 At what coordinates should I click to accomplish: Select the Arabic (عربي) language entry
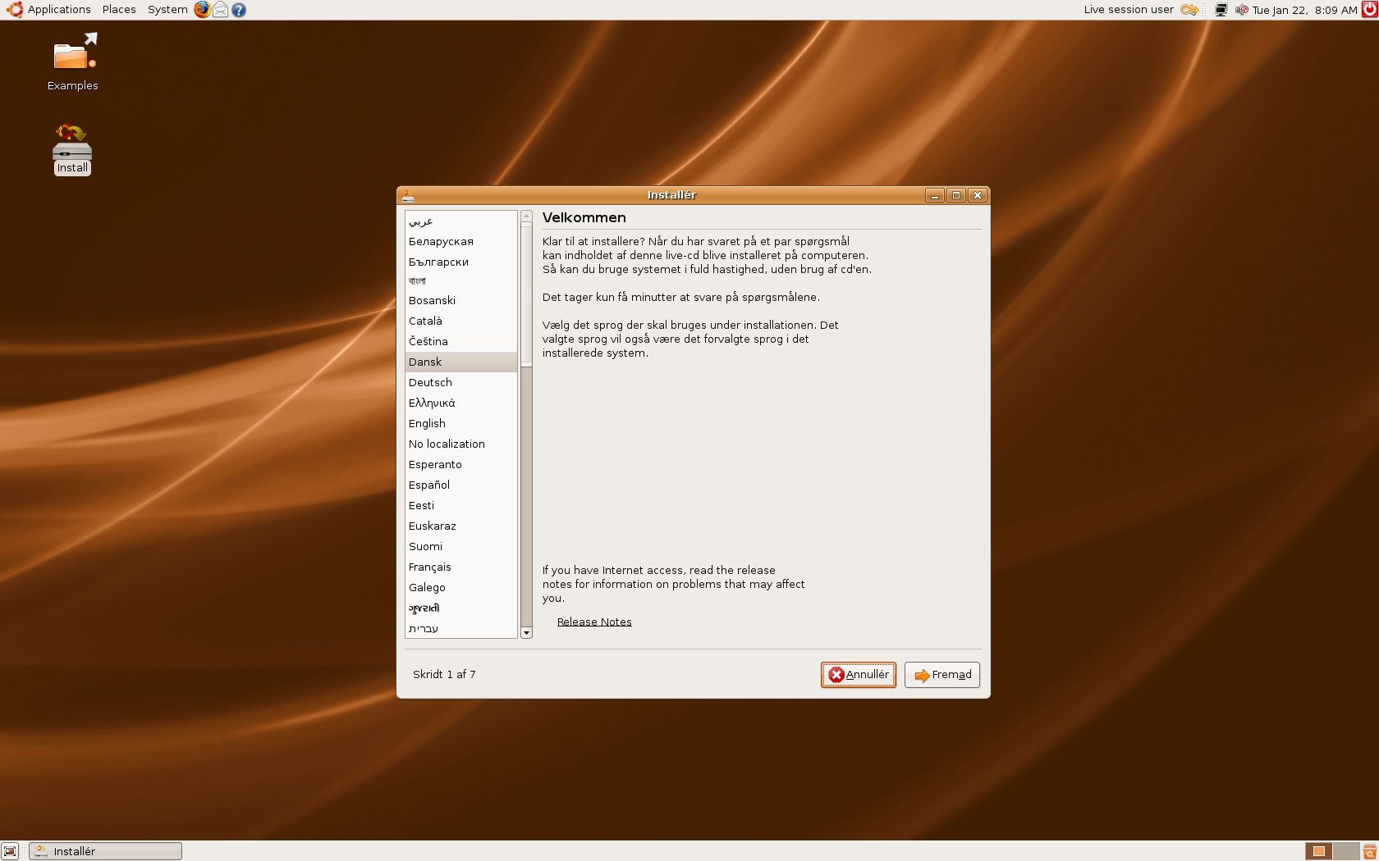tap(461, 221)
